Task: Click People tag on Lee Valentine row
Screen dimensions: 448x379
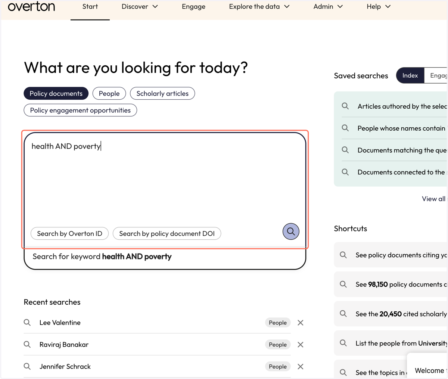Action: (x=278, y=323)
